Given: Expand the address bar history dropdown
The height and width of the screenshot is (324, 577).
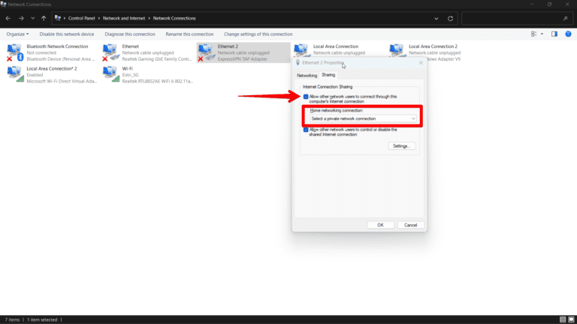Looking at the screenshot, I should [x=436, y=18].
